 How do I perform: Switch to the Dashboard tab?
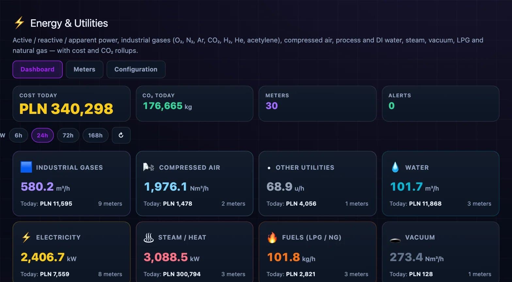coord(38,69)
